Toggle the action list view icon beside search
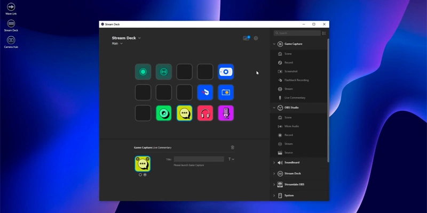 [324, 33]
